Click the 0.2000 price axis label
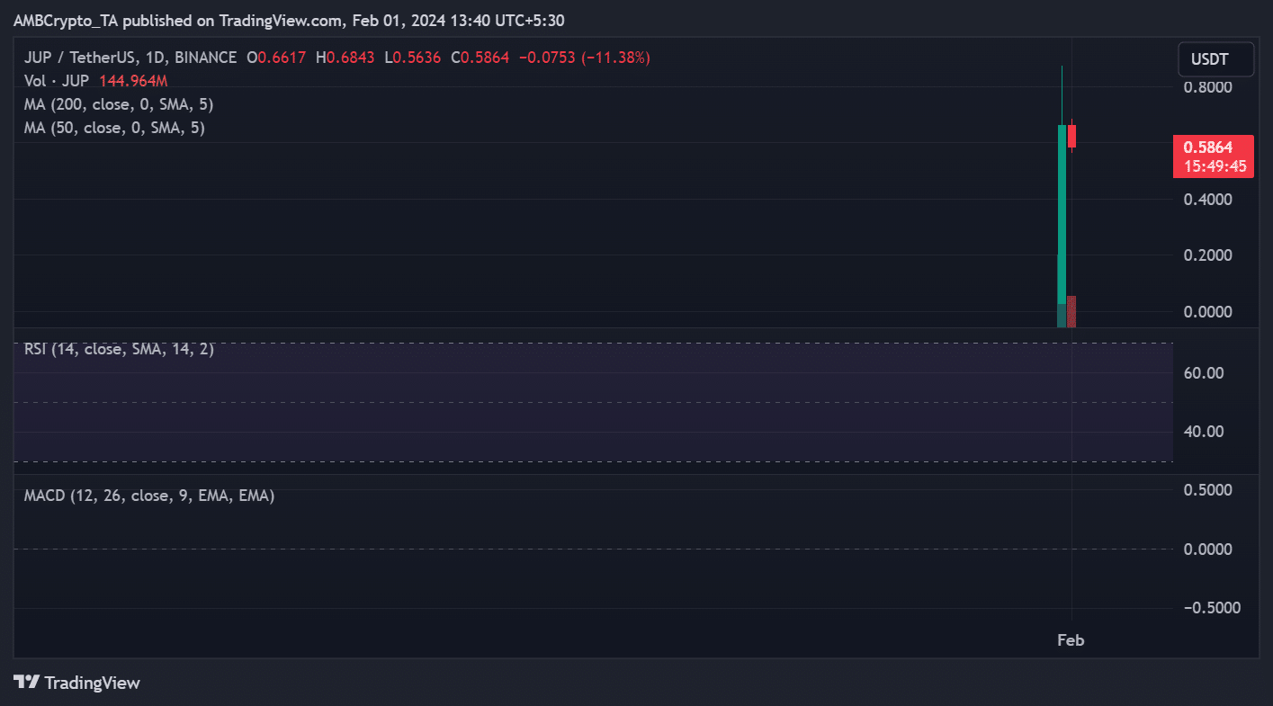This screenshot has height=706, width=1273. (1209, 255)
